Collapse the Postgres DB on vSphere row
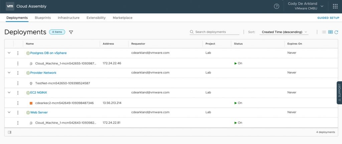The height and width of the screenshot is (144, 342). 9,53
